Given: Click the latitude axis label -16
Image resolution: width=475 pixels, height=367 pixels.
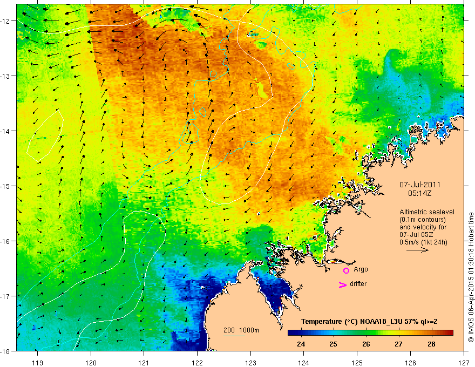Looking at the screenshot, I should click(x=6, y=241).
